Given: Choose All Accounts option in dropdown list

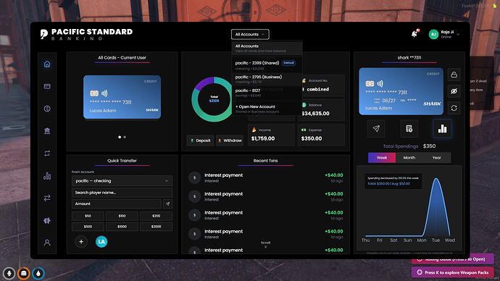Looking at the screenshot, I should [x=267, y=48].
